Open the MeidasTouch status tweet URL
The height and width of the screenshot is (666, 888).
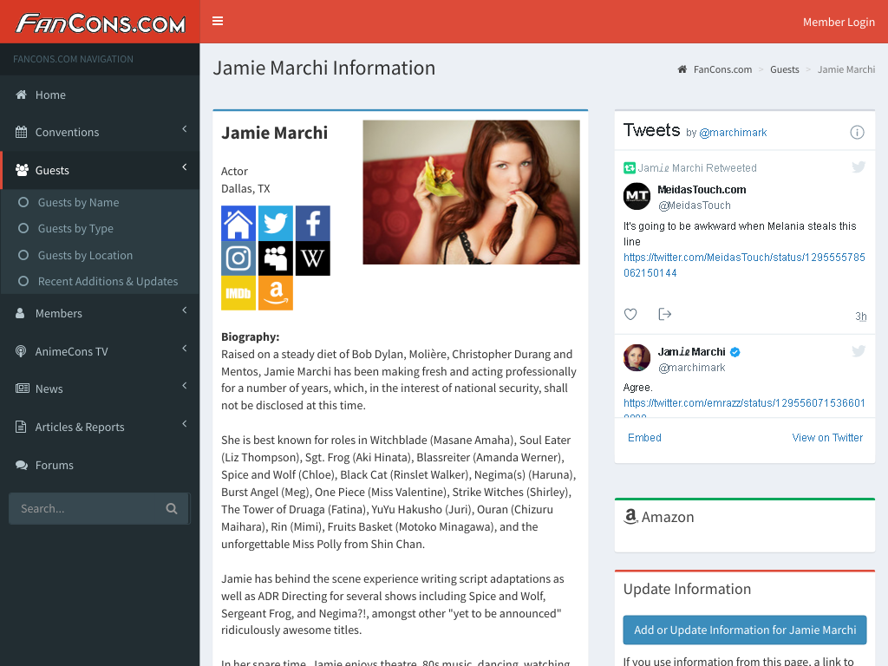coord(744,265)
